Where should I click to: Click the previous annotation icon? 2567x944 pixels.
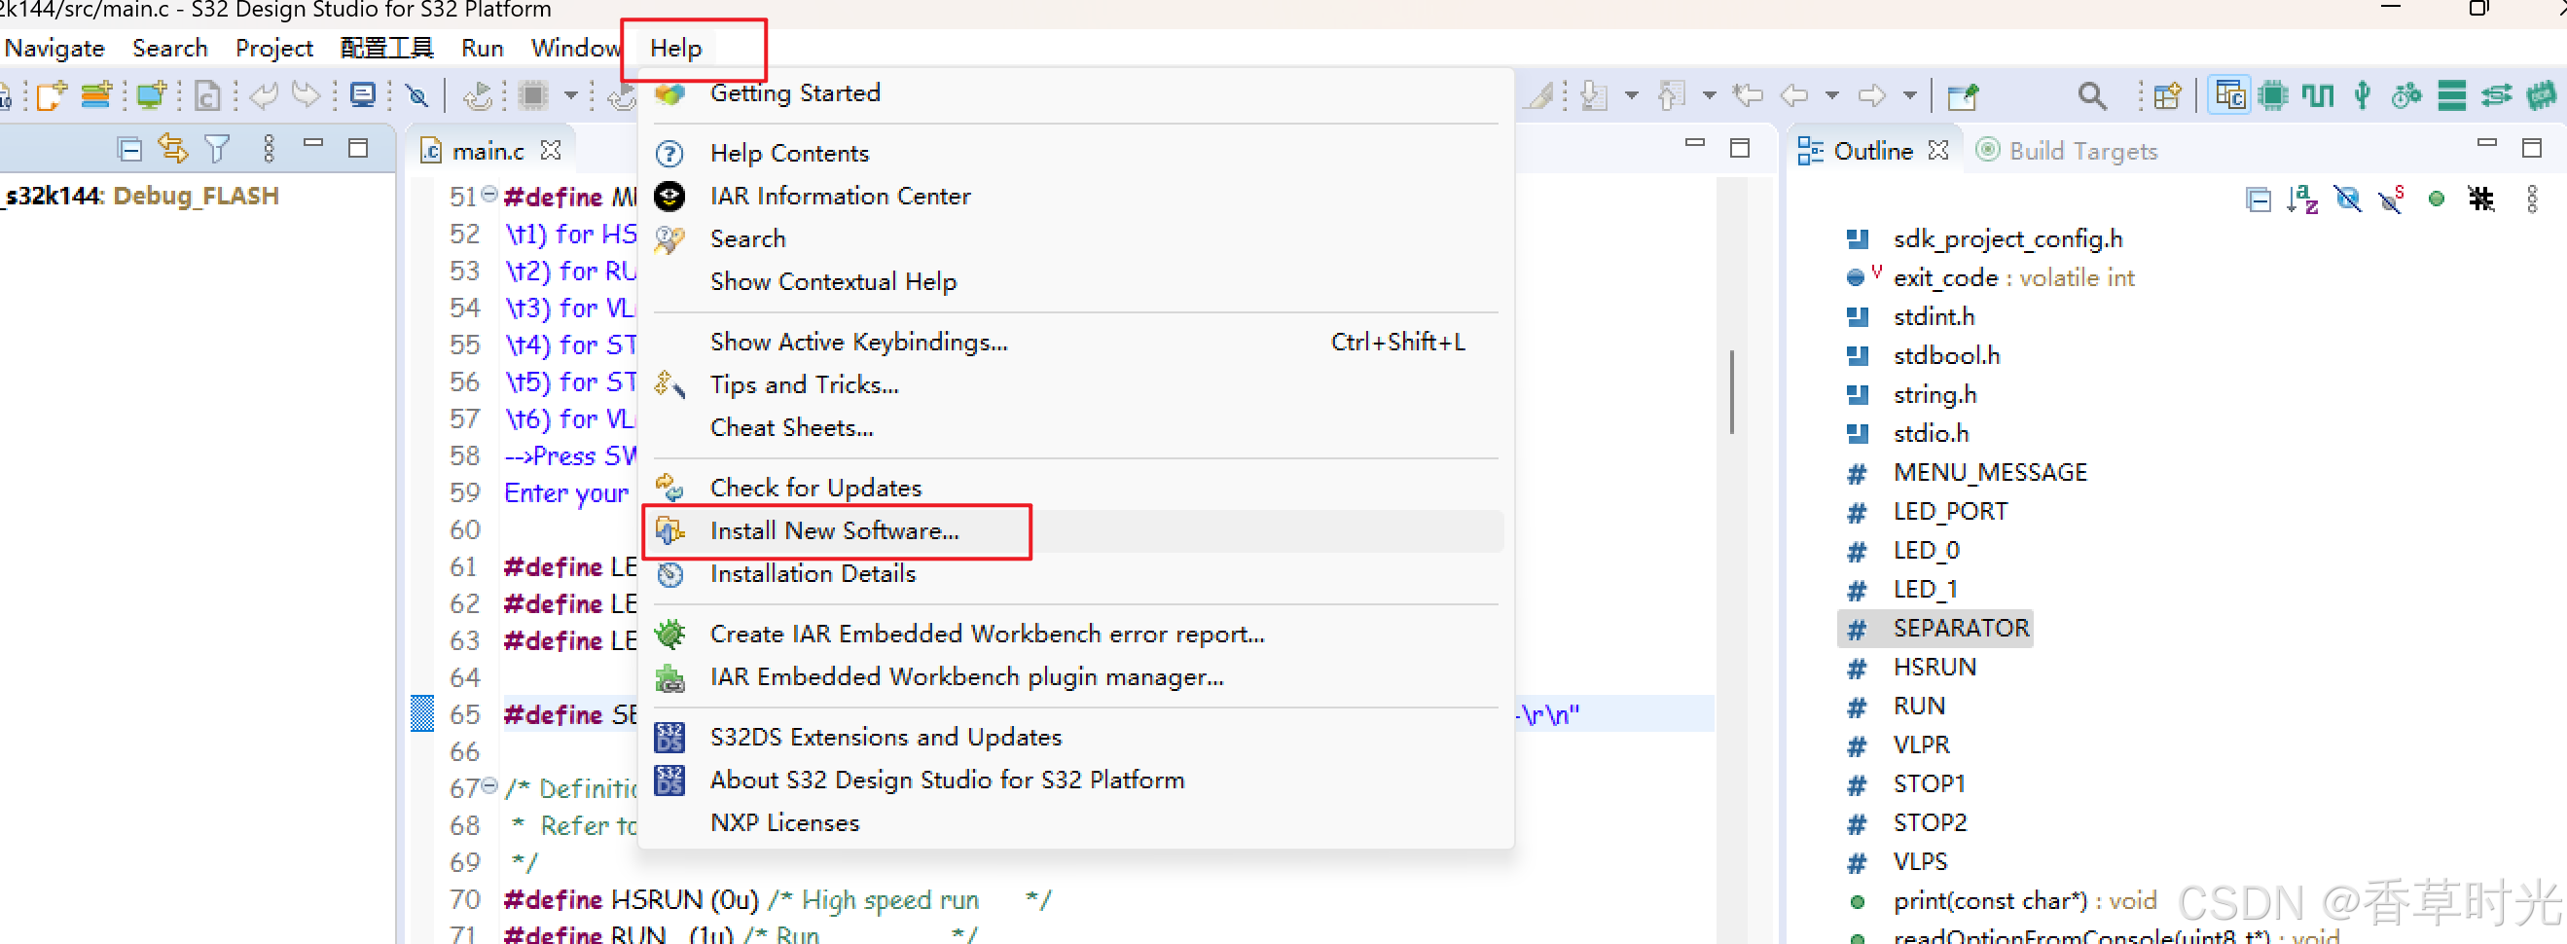[1672, 95]
